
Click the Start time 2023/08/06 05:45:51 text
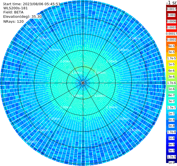point(31,4)
